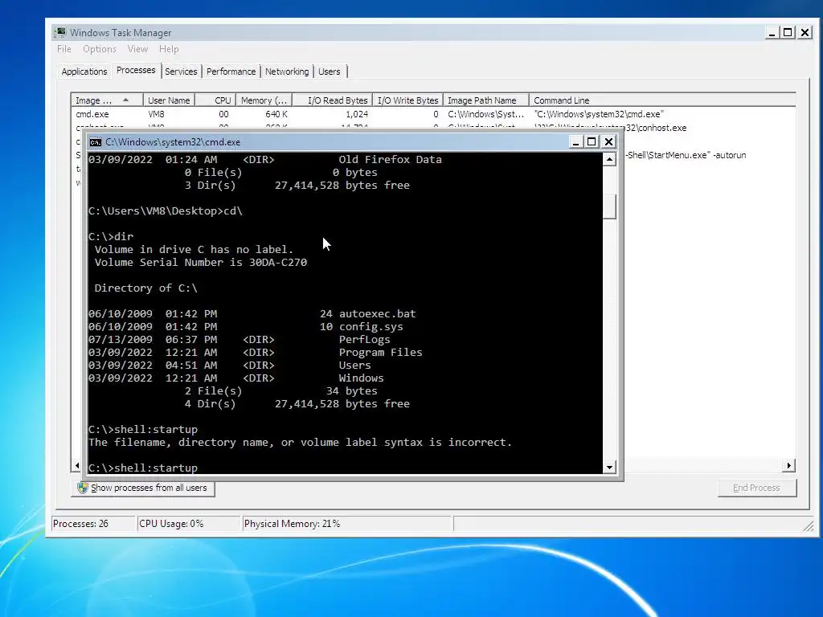Click Volume Serial Number 30DA-C270 line

click(200, 263)
